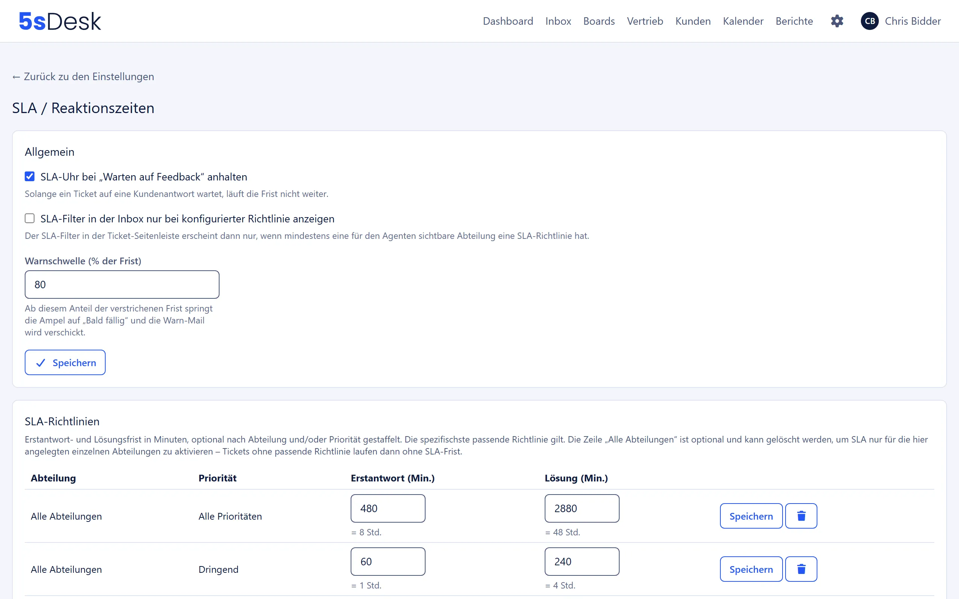Save the Dringend policy row
Screen dimensions: 959x599
(751, 569)
